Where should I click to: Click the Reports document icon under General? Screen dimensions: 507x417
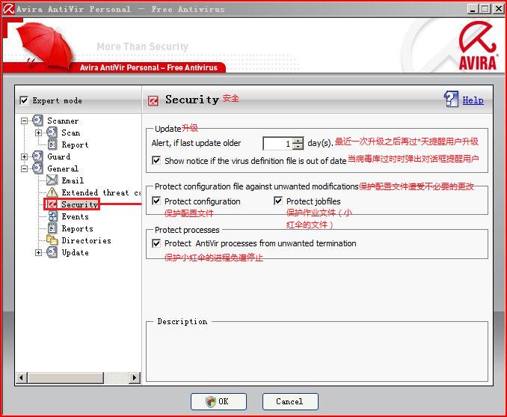point(52,228)
